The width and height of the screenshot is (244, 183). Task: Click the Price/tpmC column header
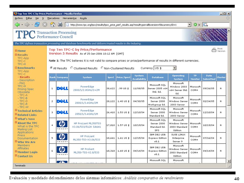[124, 77]
